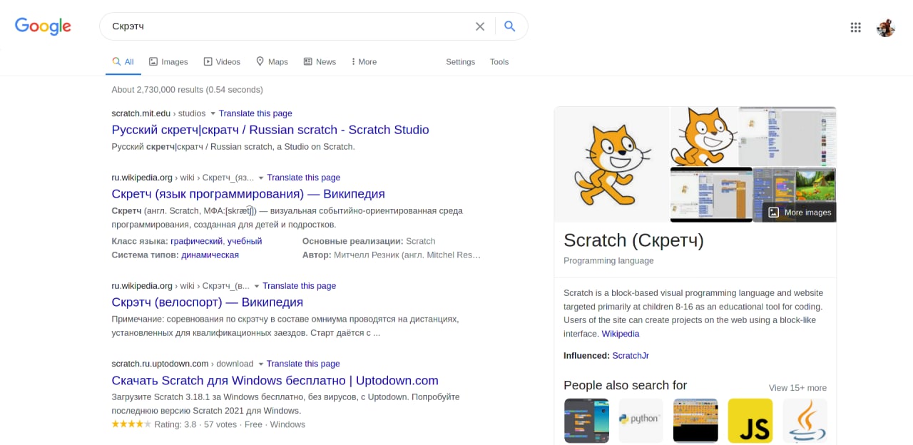Expand dropdown arrow beside uptodown › download
913x445 pixels.
(x=260, y=364)
